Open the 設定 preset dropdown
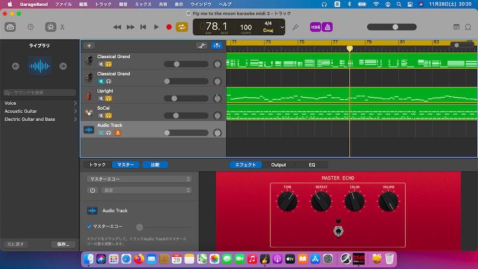 tap(147, 190)
